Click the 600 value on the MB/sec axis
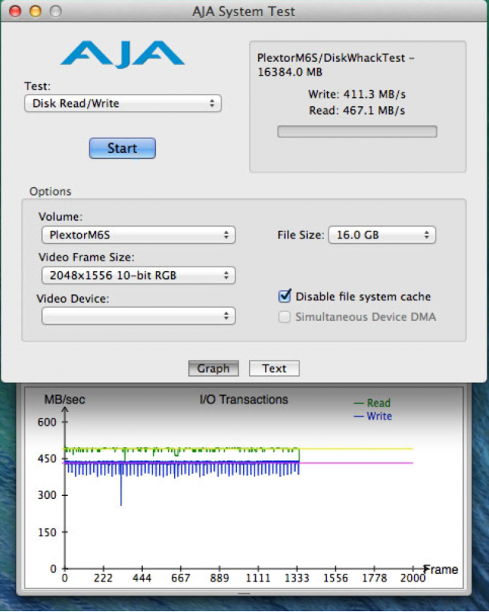This screenshot has height=612, width=489. [47, 422]
